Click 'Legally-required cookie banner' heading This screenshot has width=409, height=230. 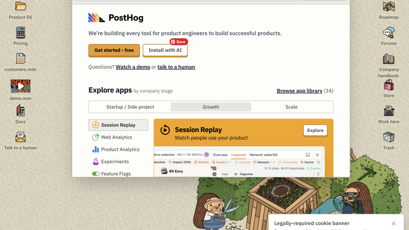coord(312,223)
